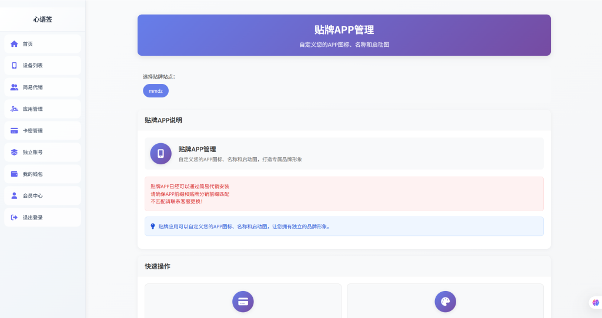Click the round palette icon under 快速操作
The image size is (602, 318).
pyautogui.click(x=446, y=302)
